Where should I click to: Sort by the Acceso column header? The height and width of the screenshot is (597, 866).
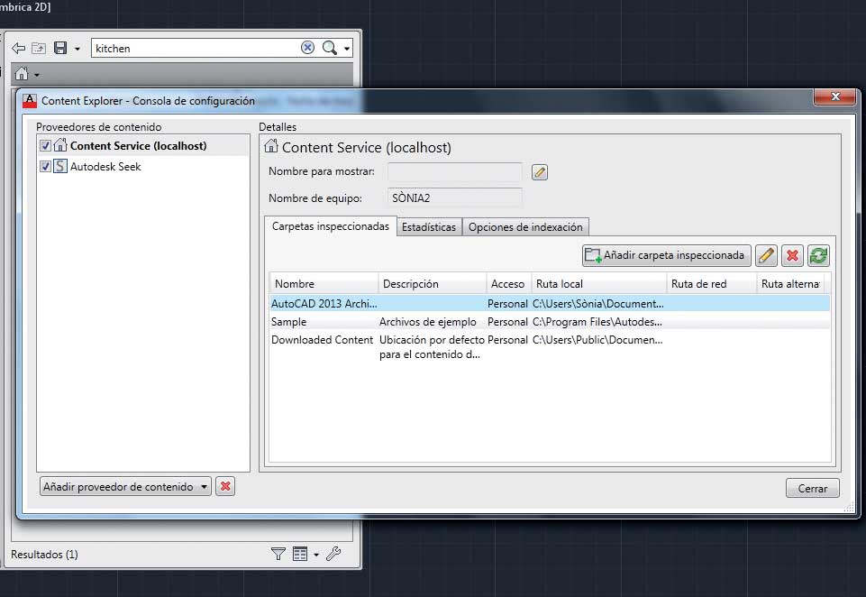point(508,283)
